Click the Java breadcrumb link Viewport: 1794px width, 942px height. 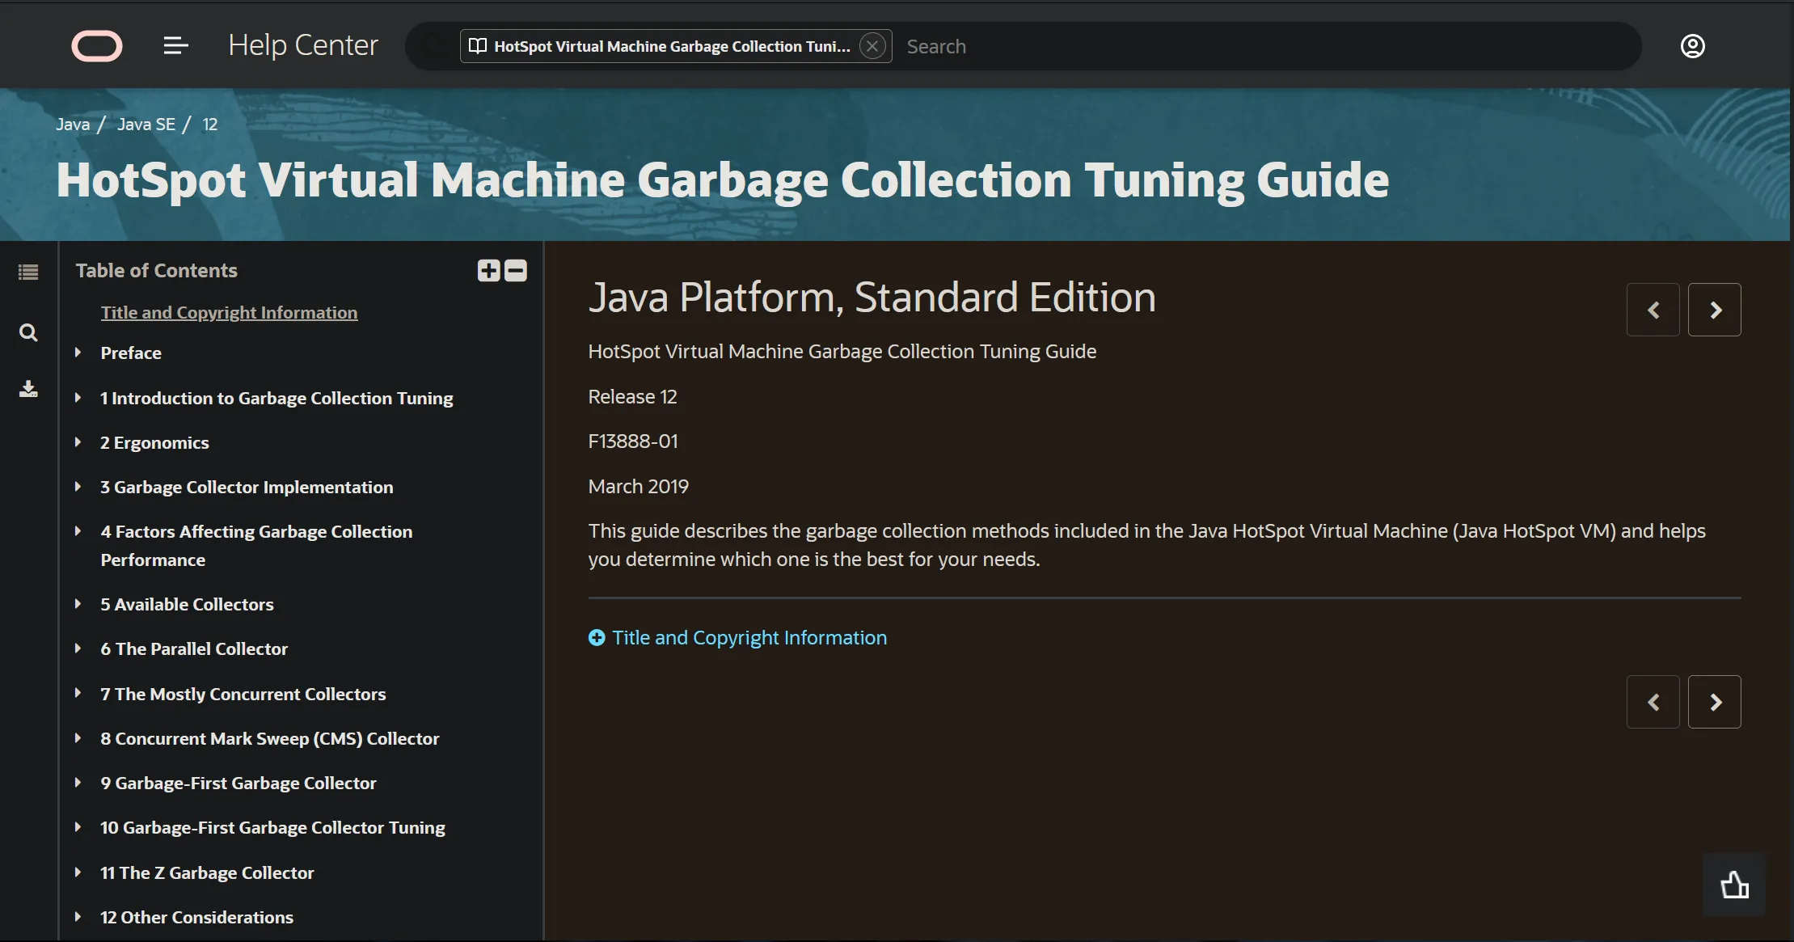point(73,125)
